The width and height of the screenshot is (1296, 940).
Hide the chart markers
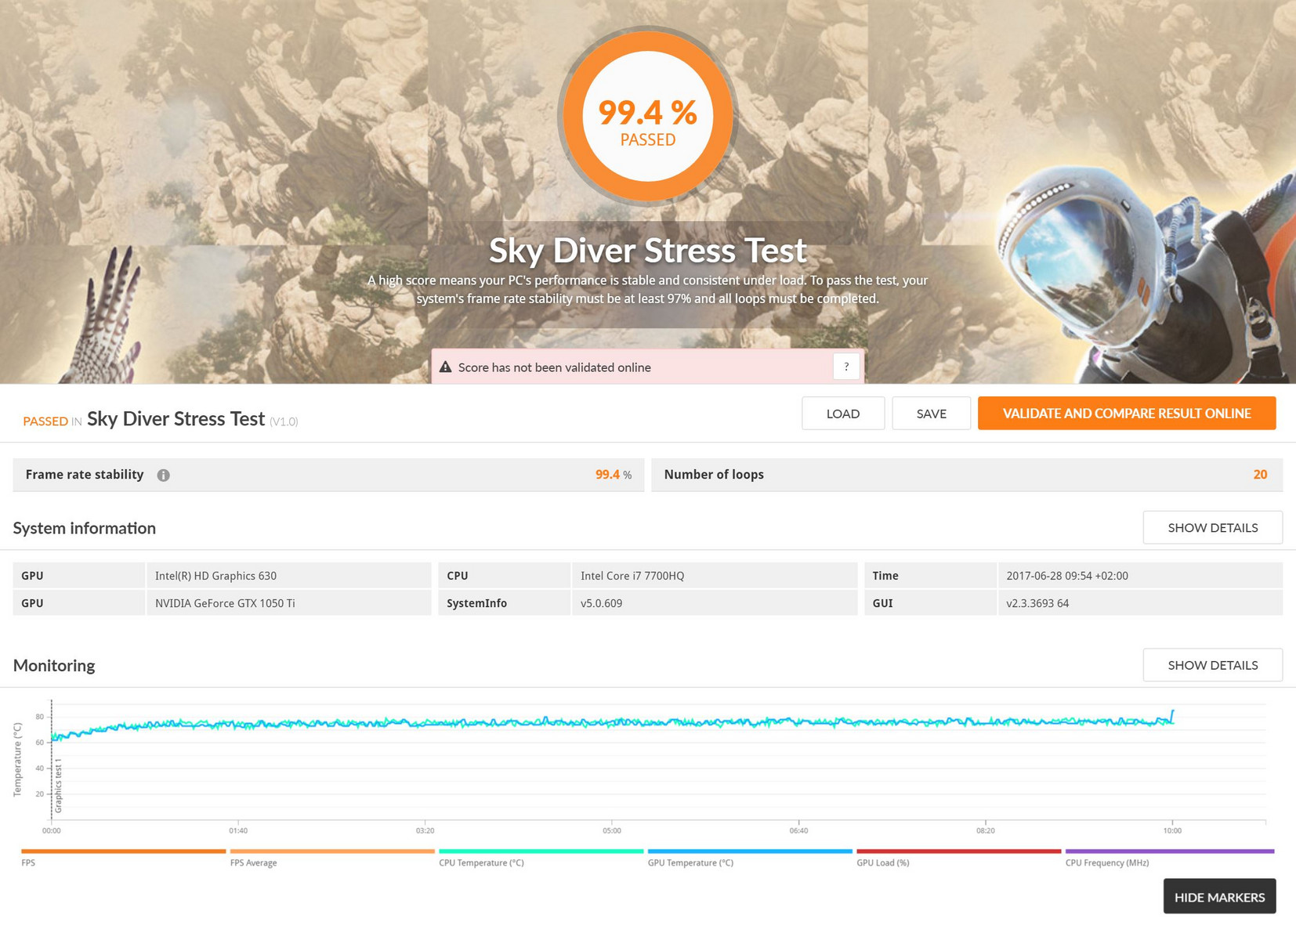(x=1219, y=897)
